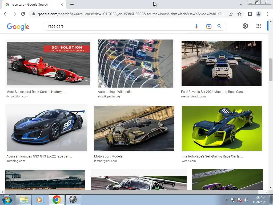Open the Chrome three-dot menu
The width and height of the screenshot is (273, 205).
267,14
